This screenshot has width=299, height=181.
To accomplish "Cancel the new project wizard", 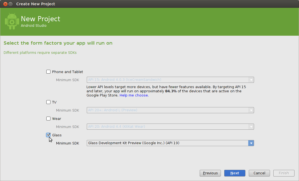I will 259,173.
